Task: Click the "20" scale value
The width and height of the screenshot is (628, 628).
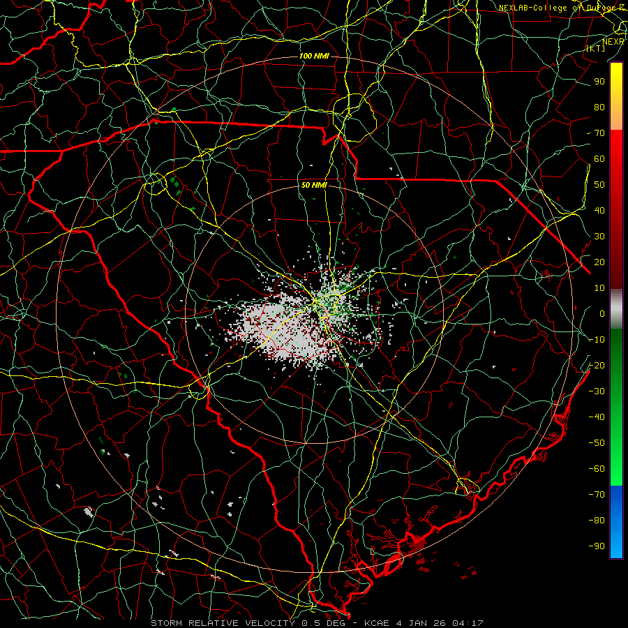Action: pos(599,262)
